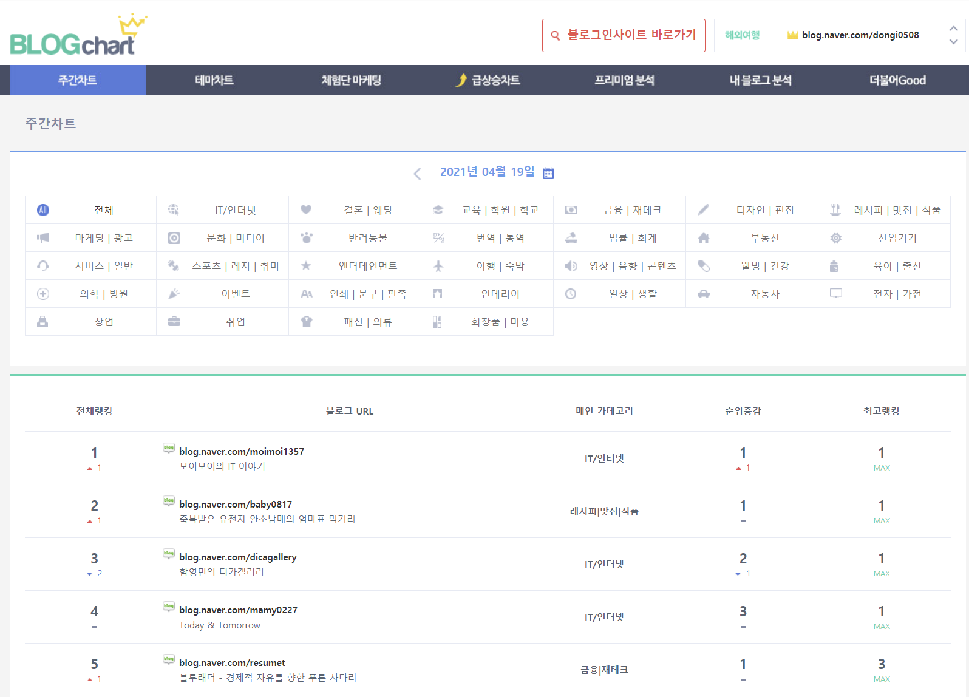Click the clock icon for 일상|생활

(571, 294)
